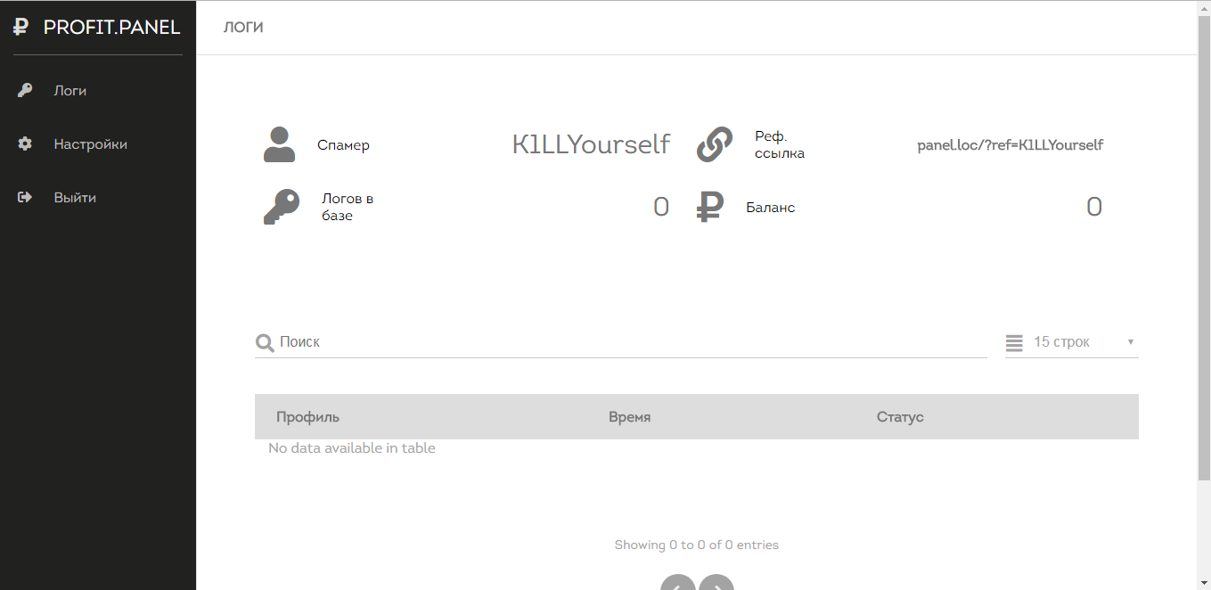
Task: Click the magnifier search icon
Action: [265, 342]
